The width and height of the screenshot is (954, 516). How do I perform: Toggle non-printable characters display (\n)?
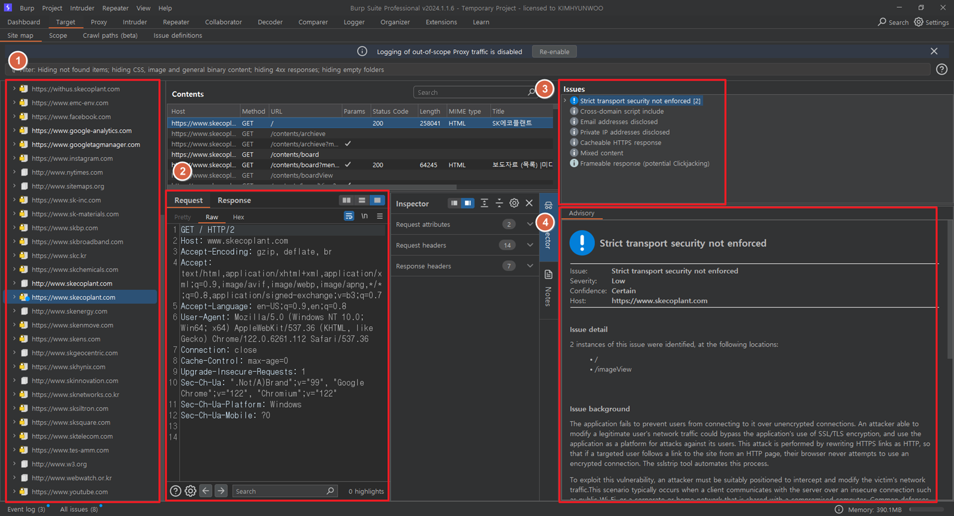(364, 217)
